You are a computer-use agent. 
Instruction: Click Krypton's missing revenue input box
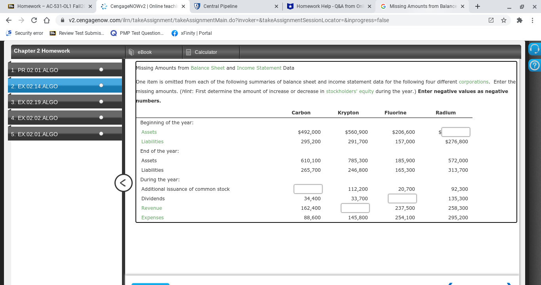click(x=355, y=208)
